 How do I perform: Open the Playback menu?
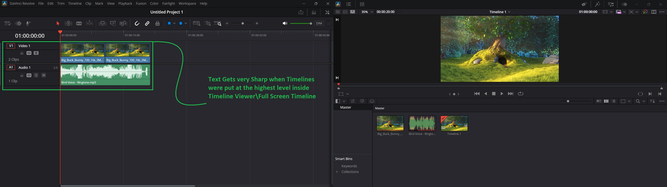(125, 3)
